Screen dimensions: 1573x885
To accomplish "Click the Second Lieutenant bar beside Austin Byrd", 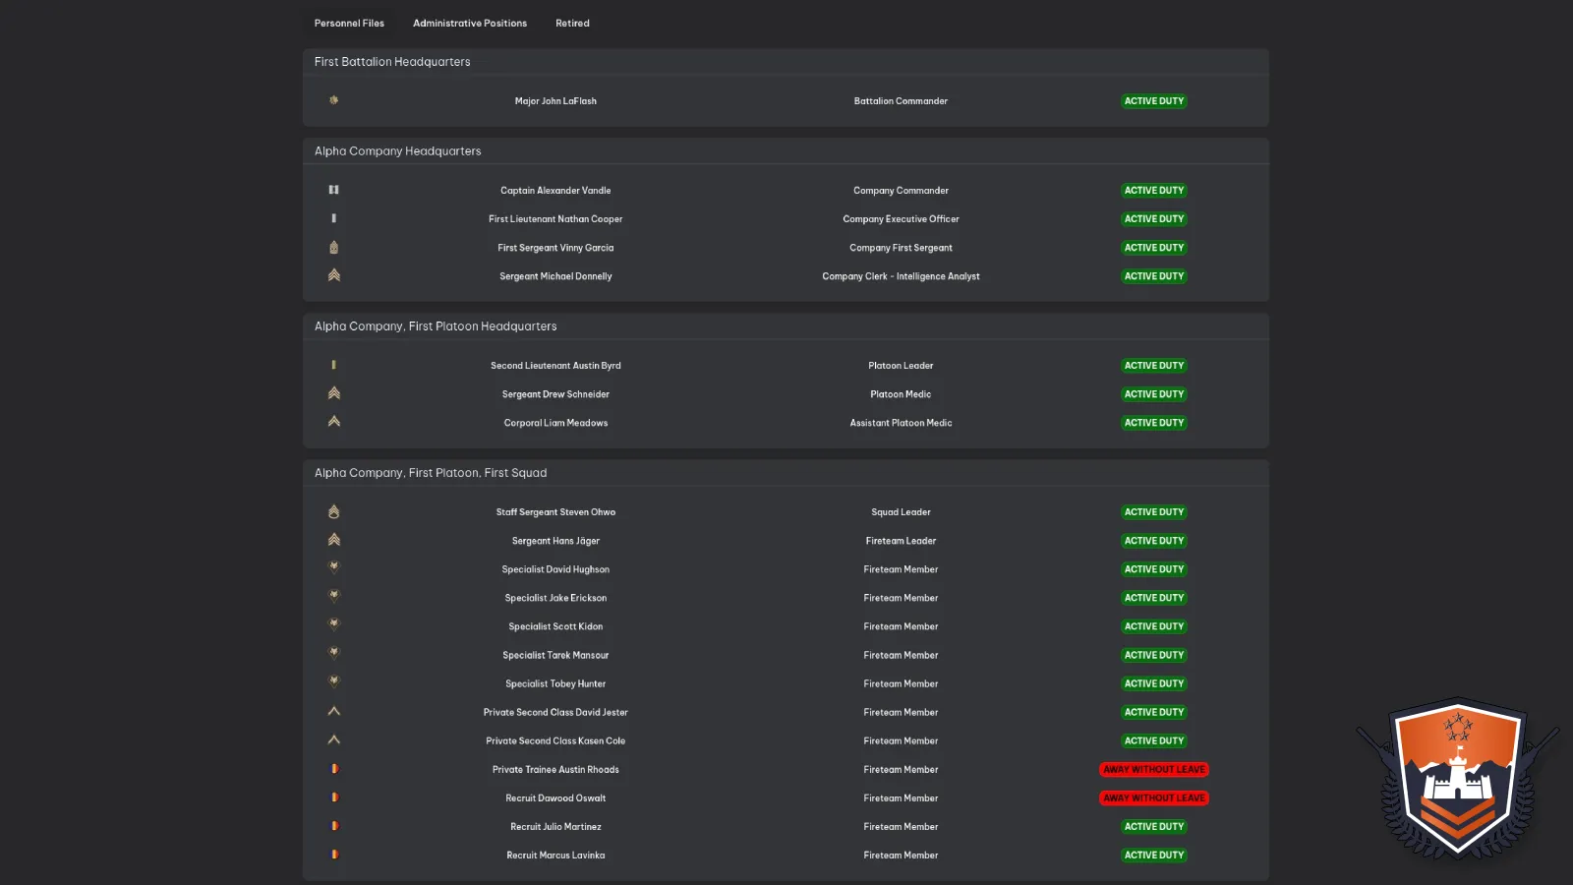I will click(x=333, y=365).
